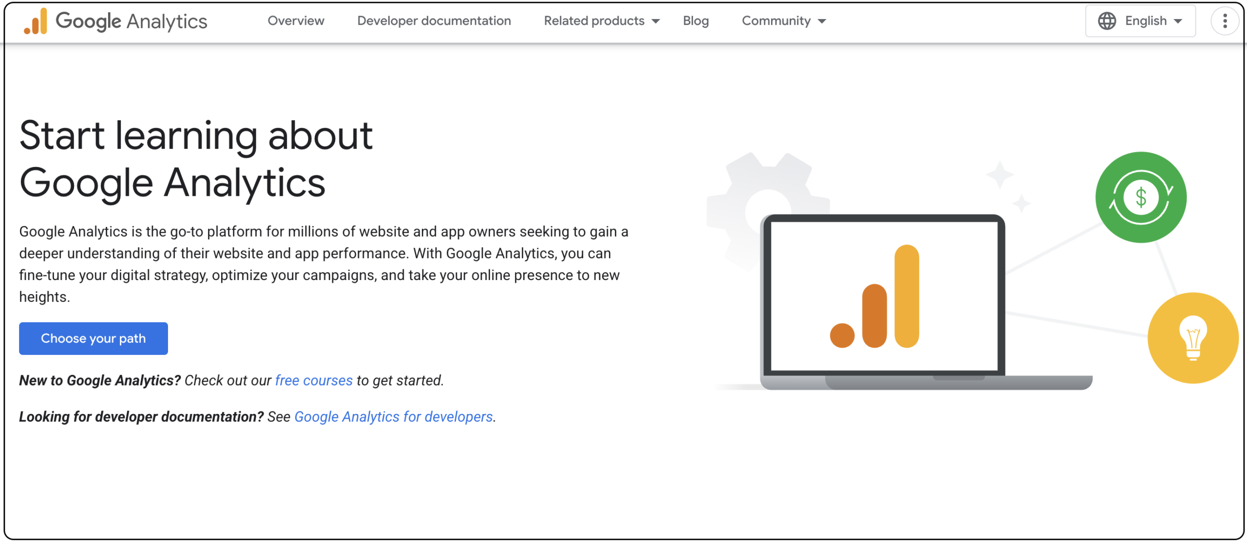This screenshot has width=1247, height=541.
Task: Follow the free courses link
Action: click(x=314, y=380)
